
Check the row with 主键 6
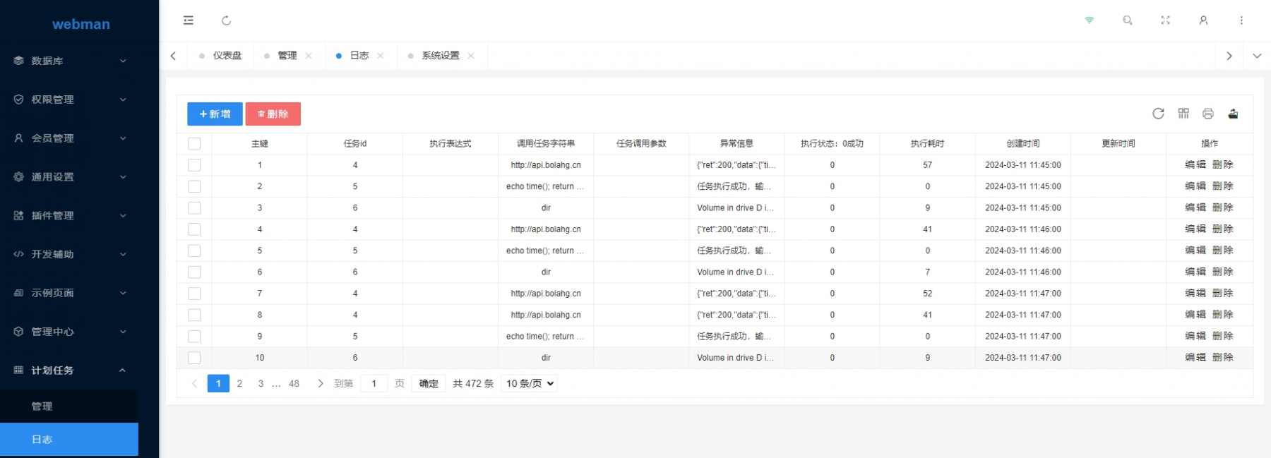pyautogui.click(x=194, y=272)
